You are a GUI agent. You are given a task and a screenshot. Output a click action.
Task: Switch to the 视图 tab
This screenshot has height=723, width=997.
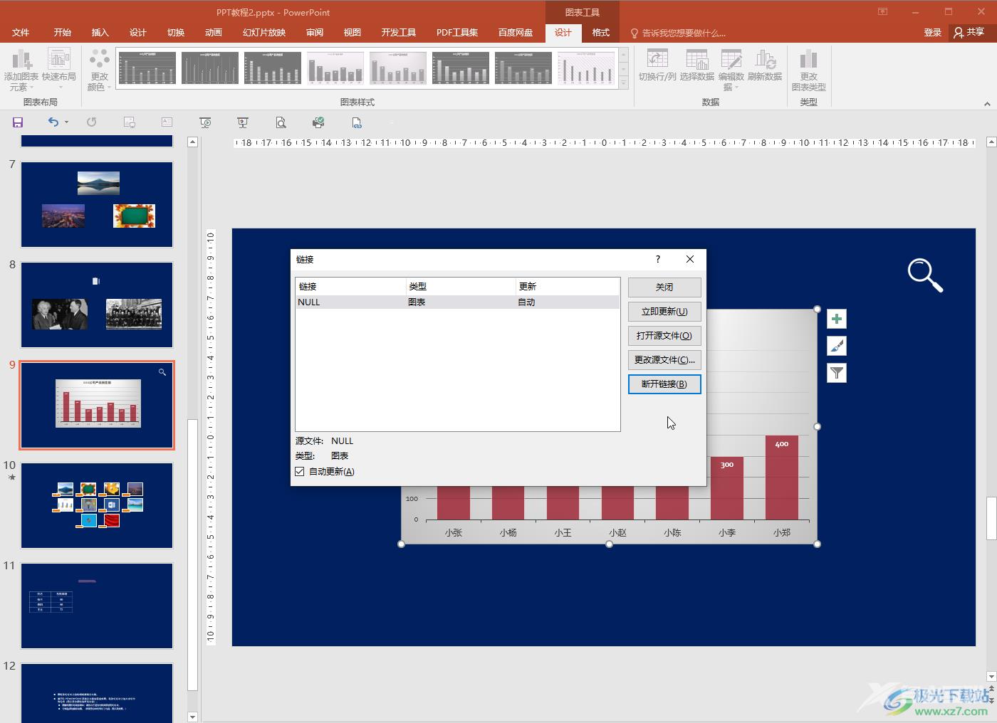tap(352, 33)
